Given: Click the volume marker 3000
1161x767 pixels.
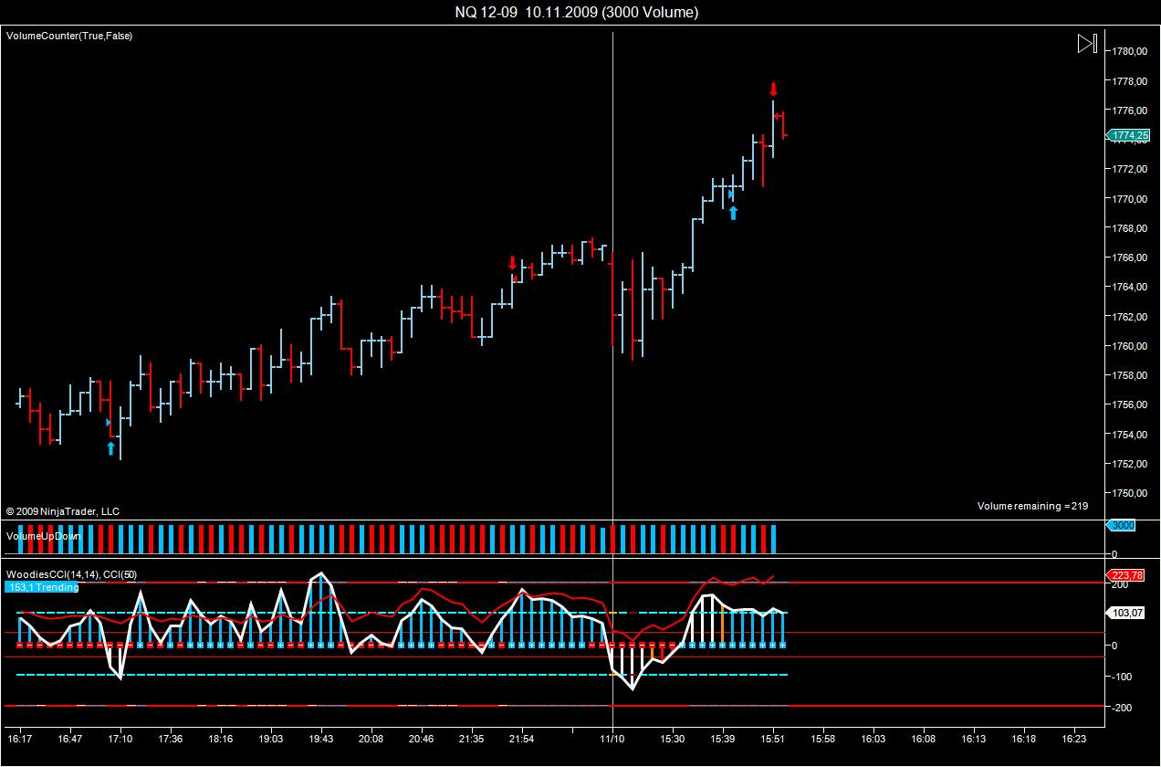Looking at the screenshot, I should tap(1122, 526).
